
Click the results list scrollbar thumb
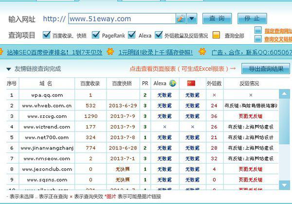pos(284,121)
